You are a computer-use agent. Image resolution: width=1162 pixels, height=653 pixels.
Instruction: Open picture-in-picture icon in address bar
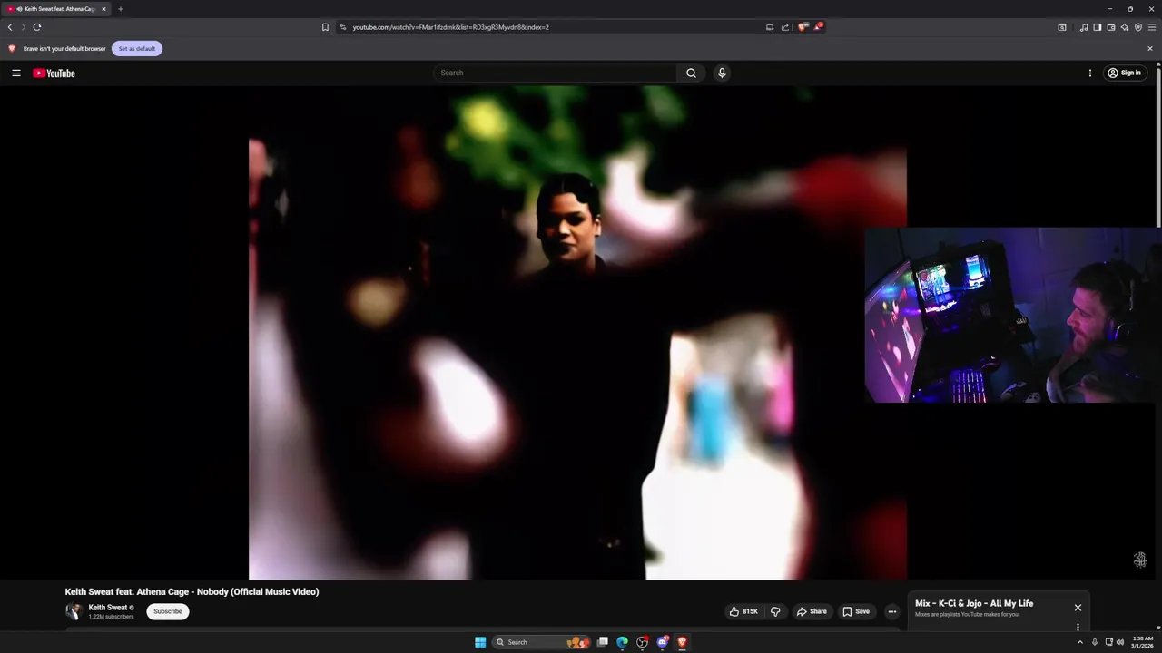point(770,27)
